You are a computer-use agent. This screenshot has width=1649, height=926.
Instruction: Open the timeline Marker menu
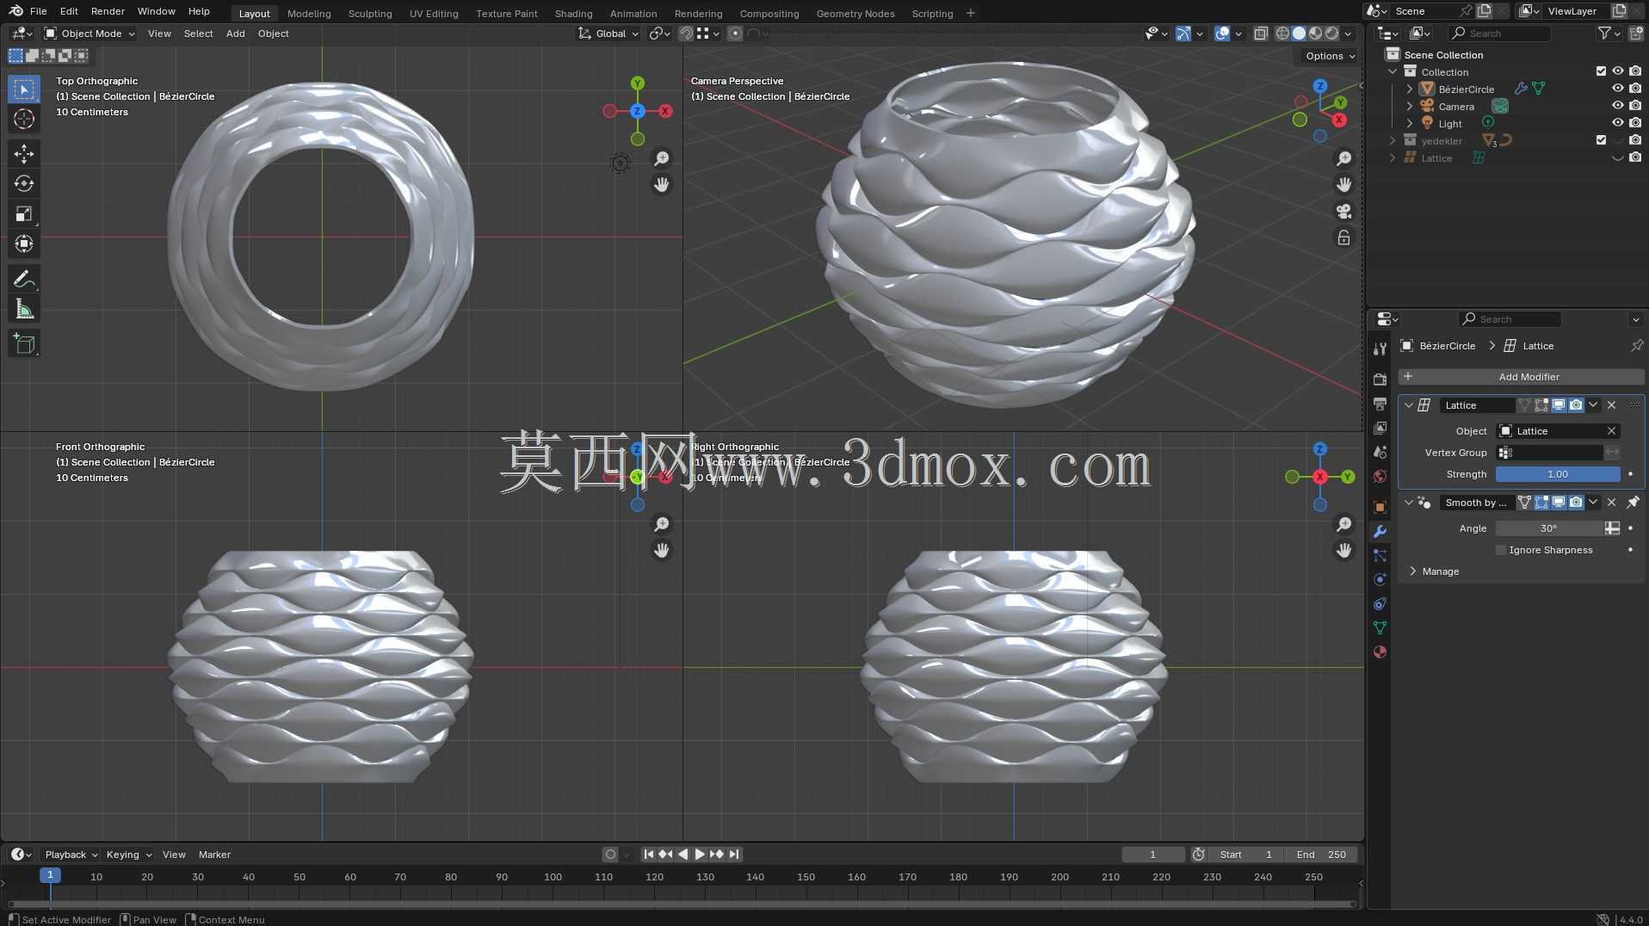[x=214, y=855]
